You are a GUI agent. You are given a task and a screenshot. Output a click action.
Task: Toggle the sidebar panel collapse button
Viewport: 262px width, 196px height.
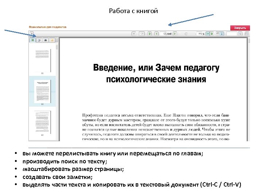32,33
